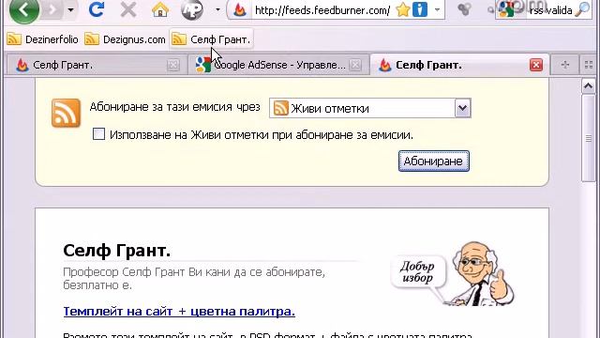This screenshot has height=338, width=600.
Task: Go to the Home page icon
Action: click(160, 10)
